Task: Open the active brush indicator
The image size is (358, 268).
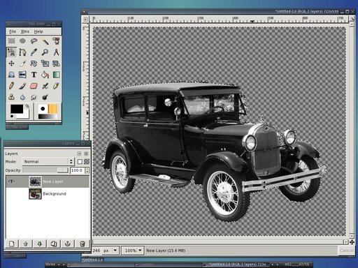Action: [x=43, y=109]
